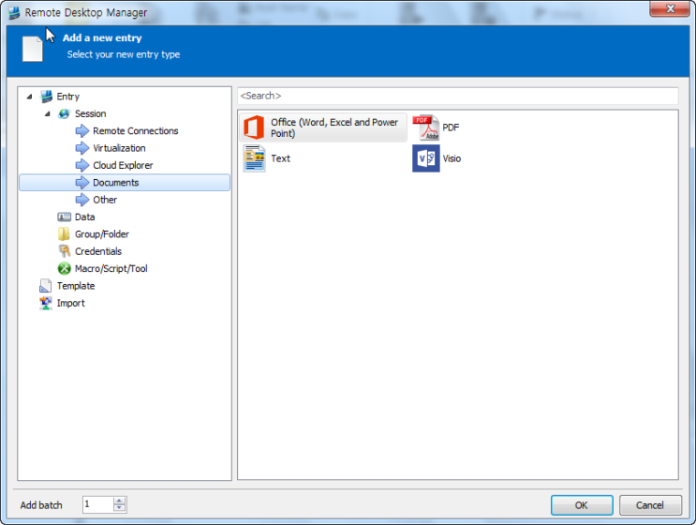The image size is (696, 525).
Task: Click the Session globe icon
Action: point(64,113)
